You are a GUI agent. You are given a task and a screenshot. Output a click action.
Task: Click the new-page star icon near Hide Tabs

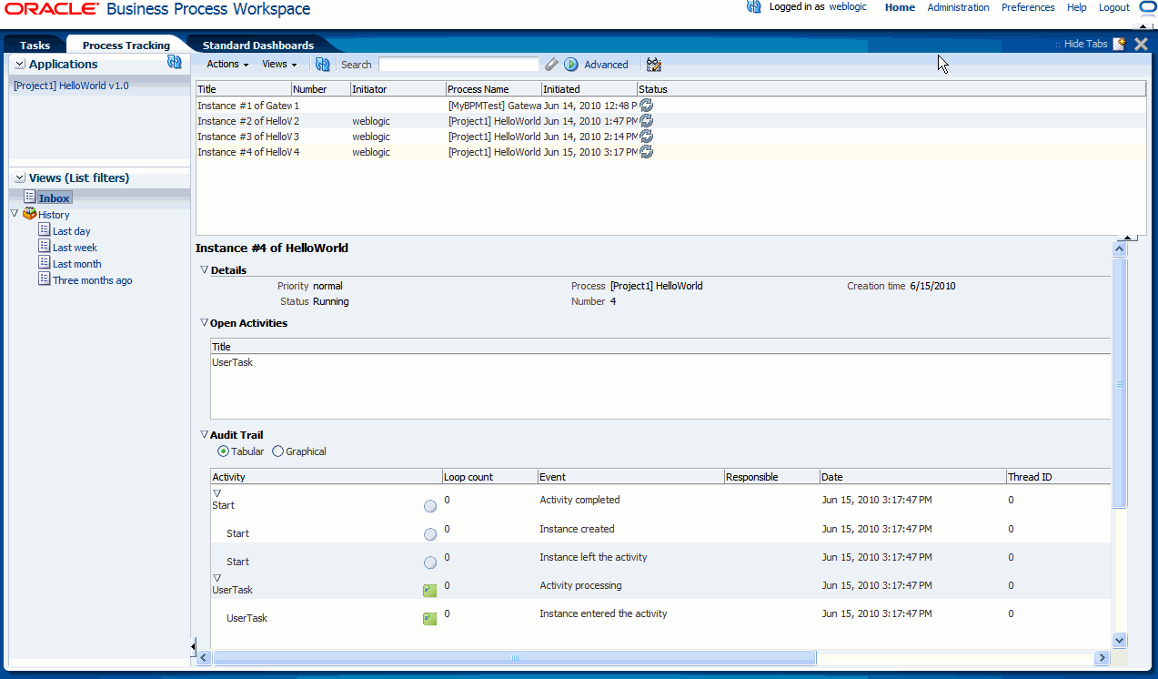tap(1119, 43)
